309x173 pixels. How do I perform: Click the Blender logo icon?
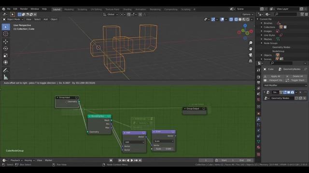(x=3, y=9)
